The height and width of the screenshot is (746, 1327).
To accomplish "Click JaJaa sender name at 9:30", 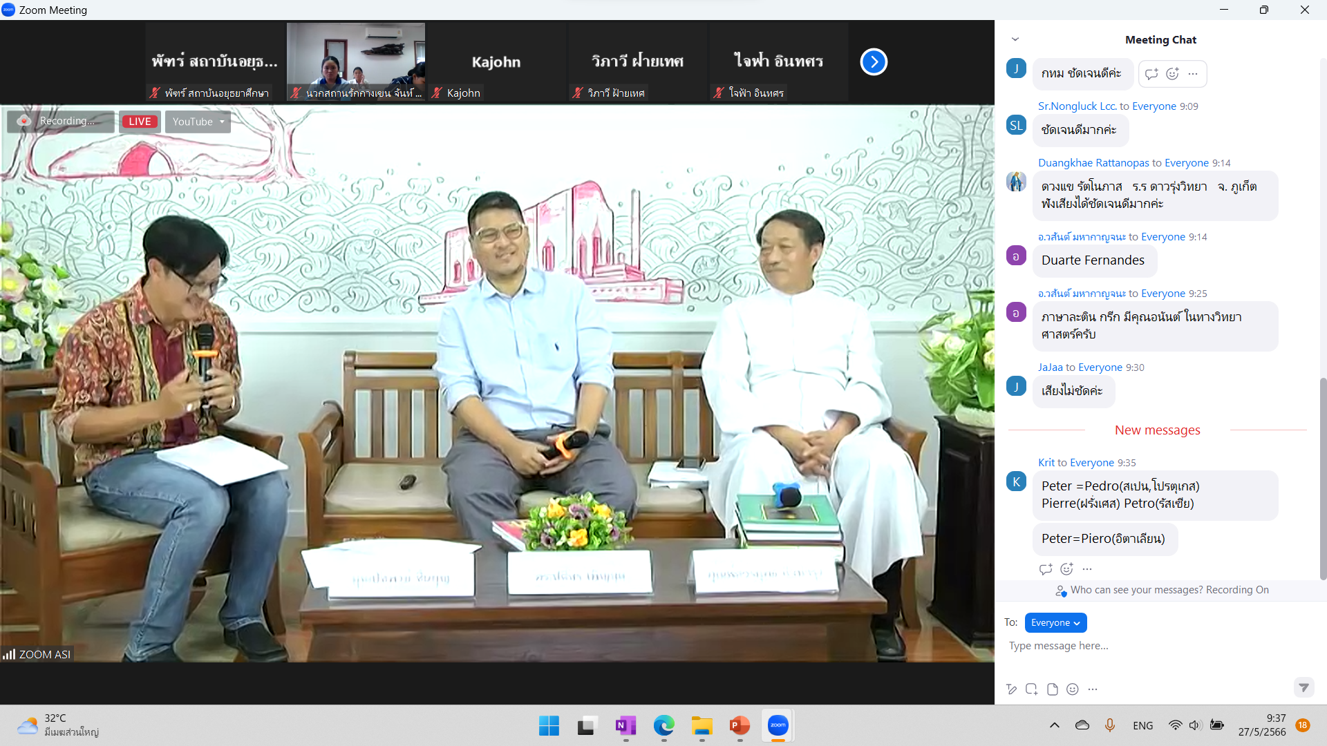I will pos(1051,367).
